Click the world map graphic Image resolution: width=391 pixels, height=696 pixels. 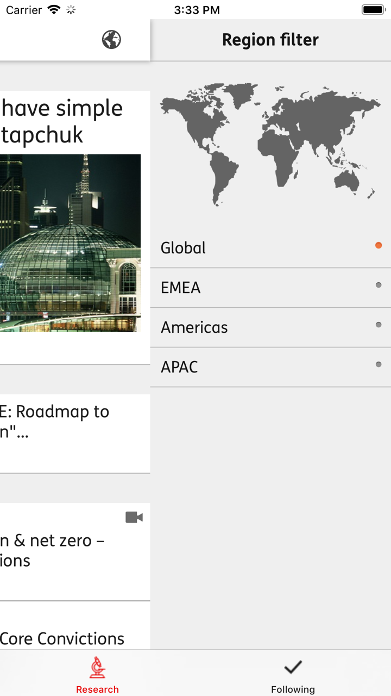tap(270, 144)
